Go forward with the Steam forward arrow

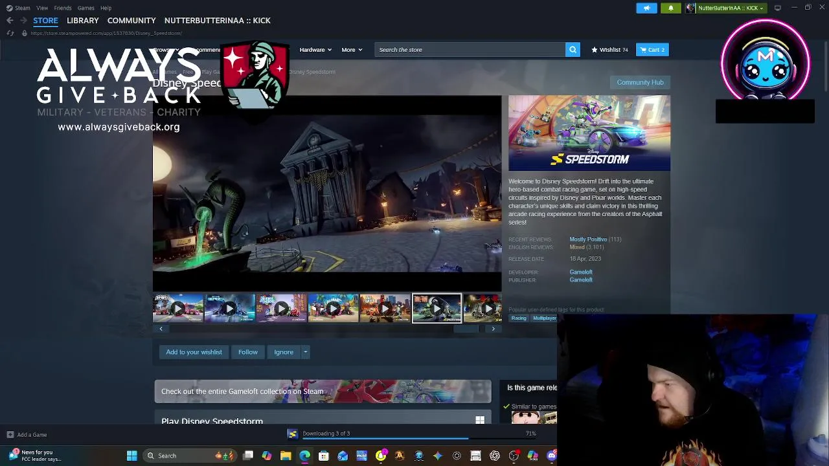pyautogui.click(x=22, y=21)
